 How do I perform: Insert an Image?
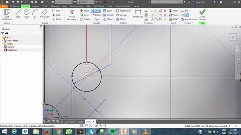point(174,11)
